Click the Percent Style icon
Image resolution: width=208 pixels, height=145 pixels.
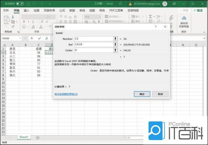pyautogui.click(x=94, y=22)
